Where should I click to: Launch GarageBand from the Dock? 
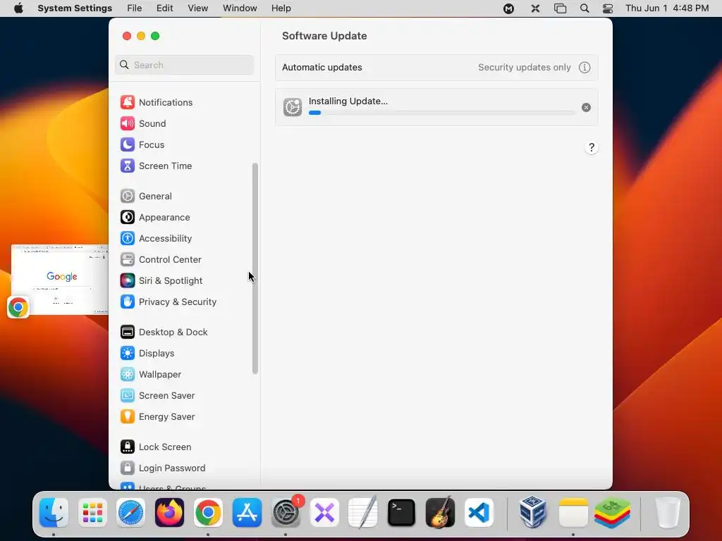tap(440, 513)
